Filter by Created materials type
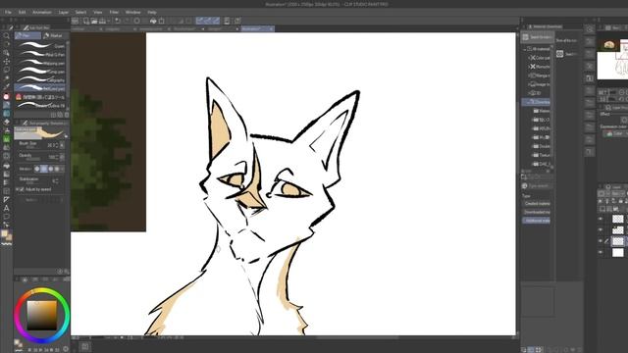The height and width of the screenshot is (353, 628). (x=537, y=203)
